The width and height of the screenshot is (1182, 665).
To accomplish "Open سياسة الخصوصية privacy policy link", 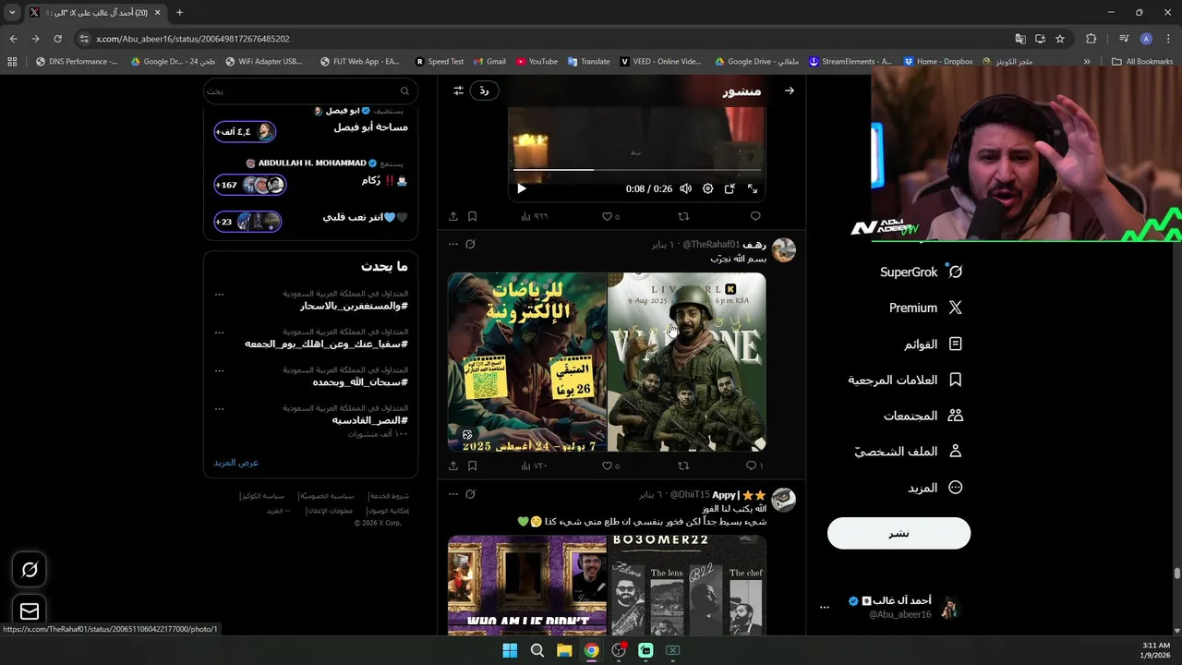I will click(330, 496).
